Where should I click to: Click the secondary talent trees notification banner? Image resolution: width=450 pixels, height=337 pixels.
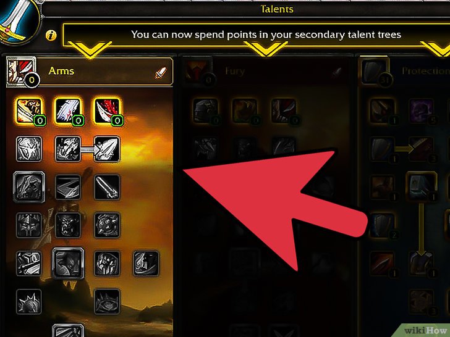pyautogui.click(x=257, y=35)
